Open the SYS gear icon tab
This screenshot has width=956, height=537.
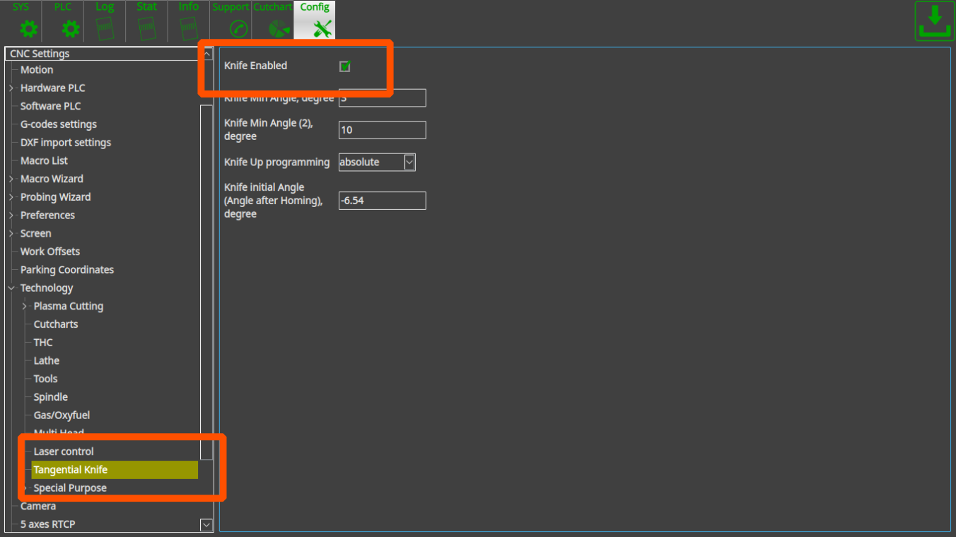(21, 20)
